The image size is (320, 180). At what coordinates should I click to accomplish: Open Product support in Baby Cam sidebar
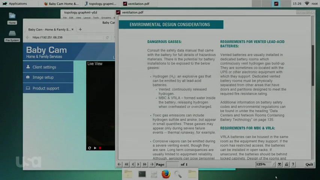pos(48,88)
